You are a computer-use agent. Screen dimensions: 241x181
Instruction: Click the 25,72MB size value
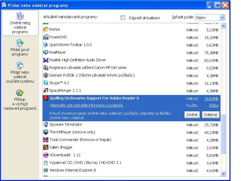(x=211, y=125)
